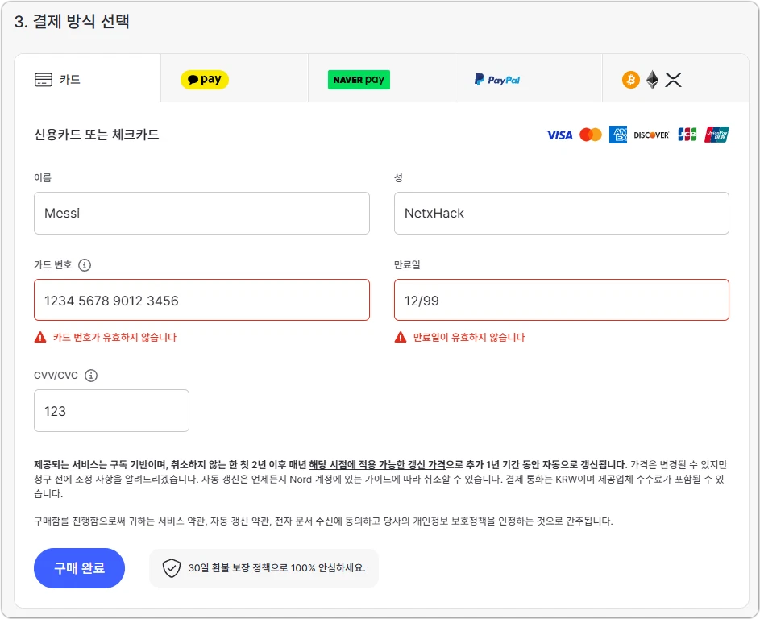
Task: Select the 카드 payment tab
Action: 88,78
